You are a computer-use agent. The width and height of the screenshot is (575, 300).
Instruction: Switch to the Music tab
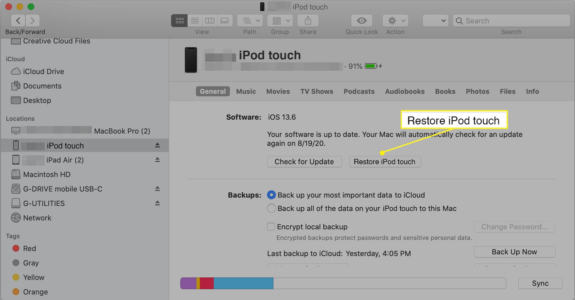246,91
